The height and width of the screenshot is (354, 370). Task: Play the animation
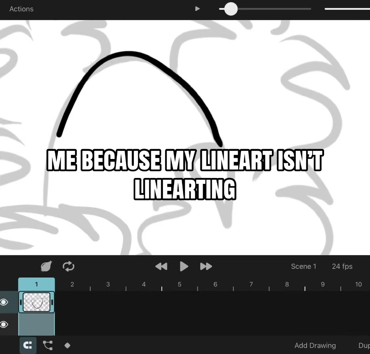click(184, 266)
